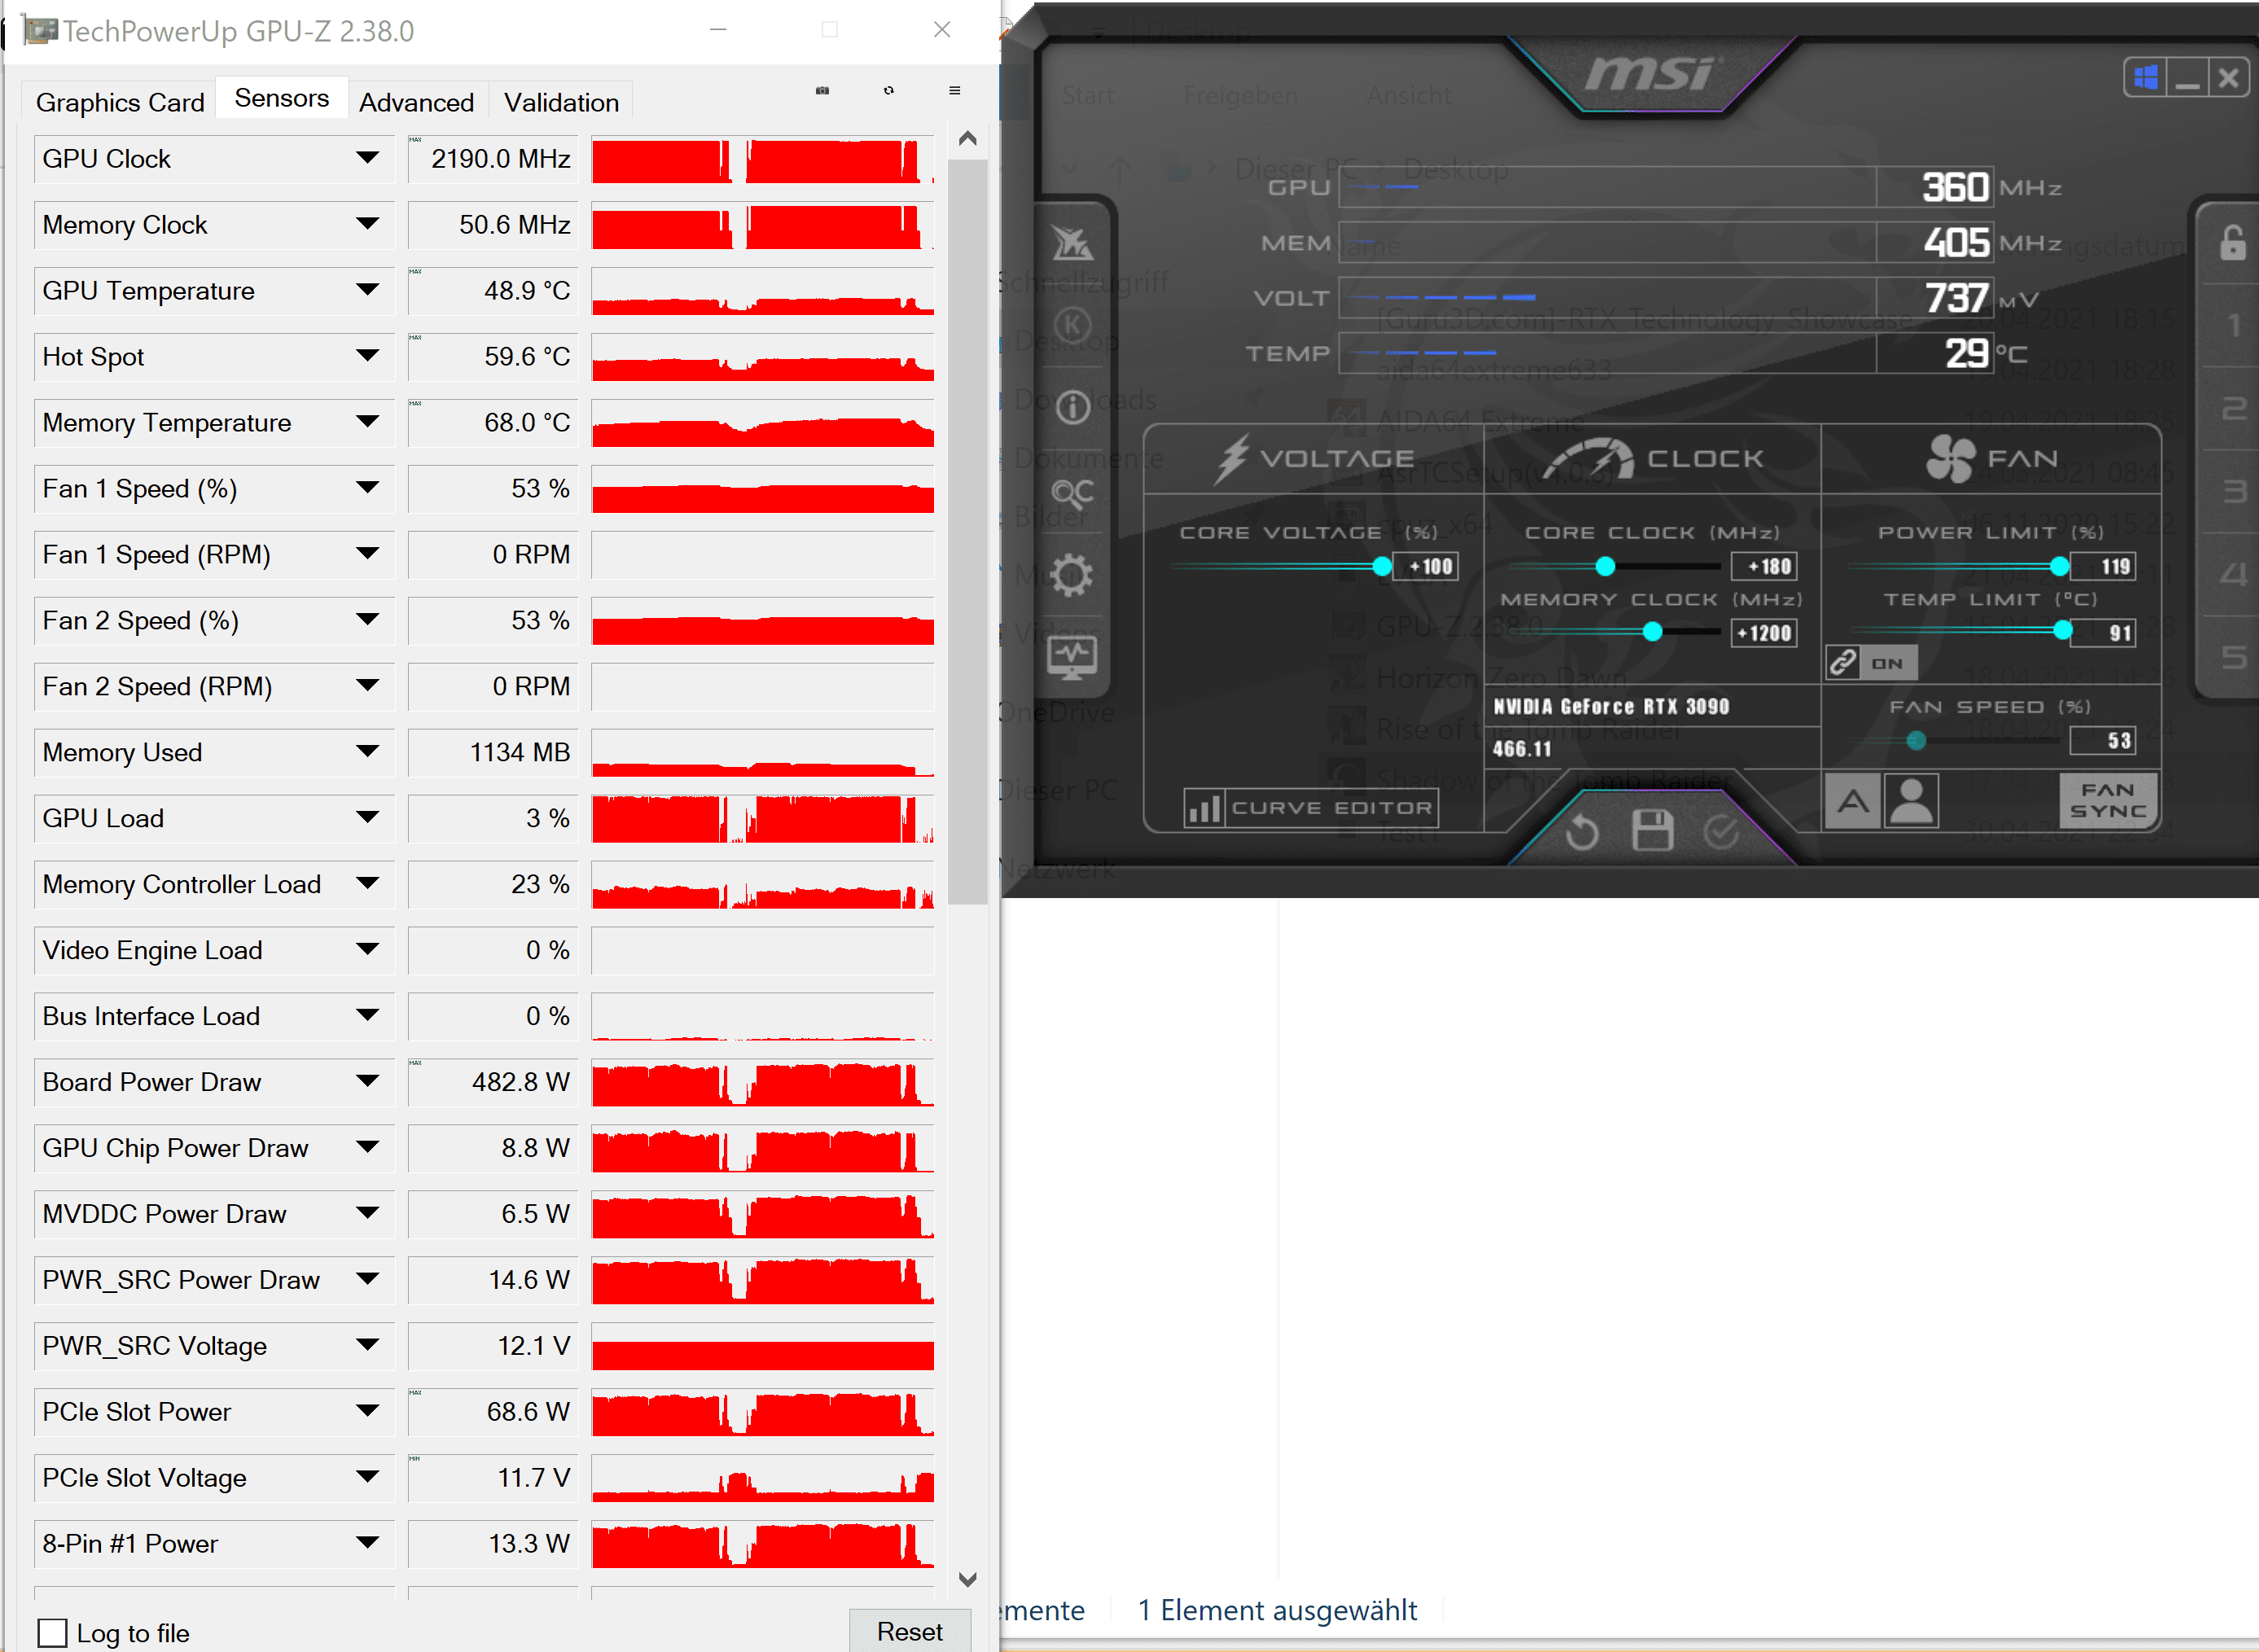Open the Memory Temperature dropdown arrow
Image resolution: width=2259 pixels, height=1652 pixels.
pos(367,422)
